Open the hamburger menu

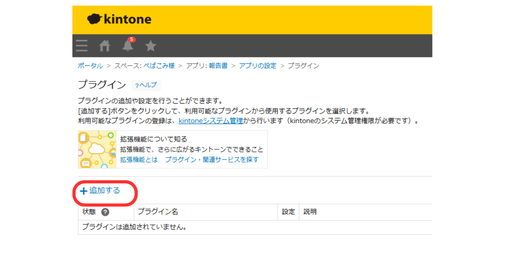click(x=82, y=46)
